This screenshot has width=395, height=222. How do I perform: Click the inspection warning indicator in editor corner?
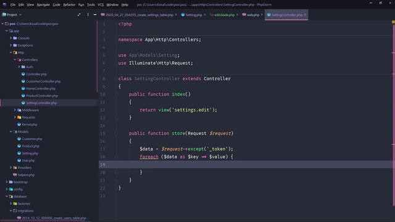[x=393, y=22]
